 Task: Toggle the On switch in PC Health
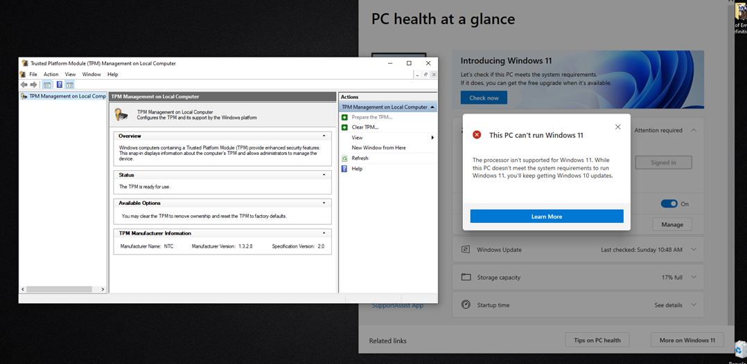[669, 203]
